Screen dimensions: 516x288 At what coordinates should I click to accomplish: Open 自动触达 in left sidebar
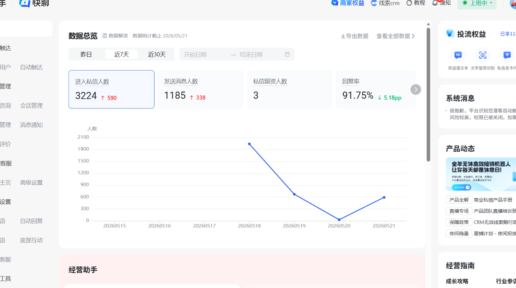point(31,67)
